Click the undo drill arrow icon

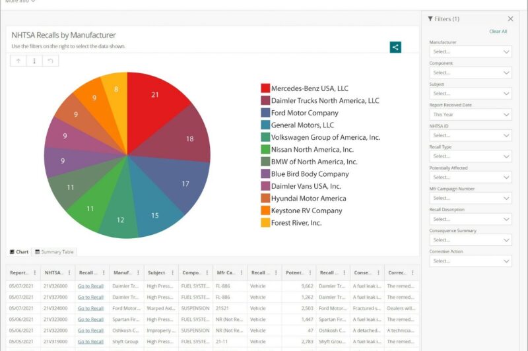tap(50, 61)
